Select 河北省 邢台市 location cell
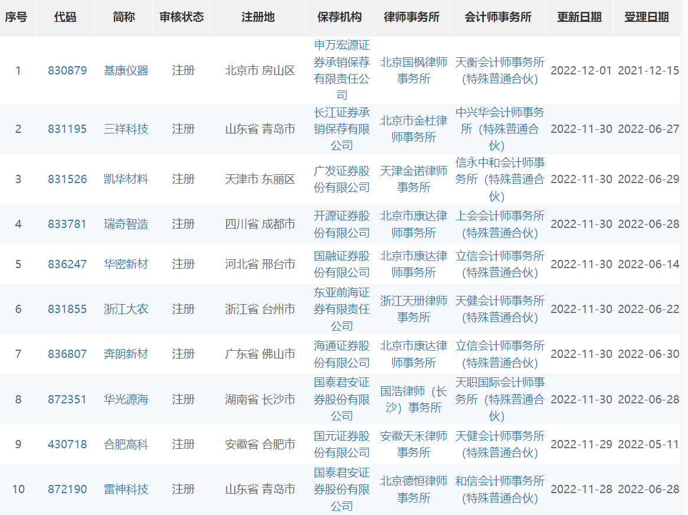The width and height of the screenshot is (688, 515). (260, 265)
